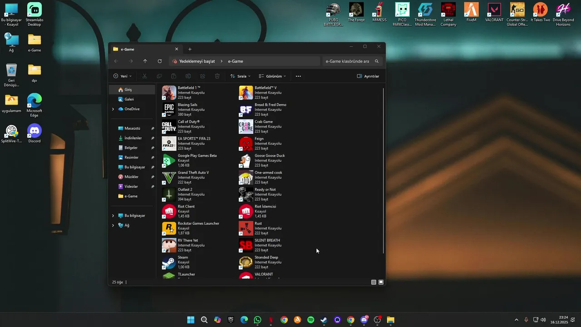Click the Up one level arrow
581x327 pixels.
click(x=145, y=61)
